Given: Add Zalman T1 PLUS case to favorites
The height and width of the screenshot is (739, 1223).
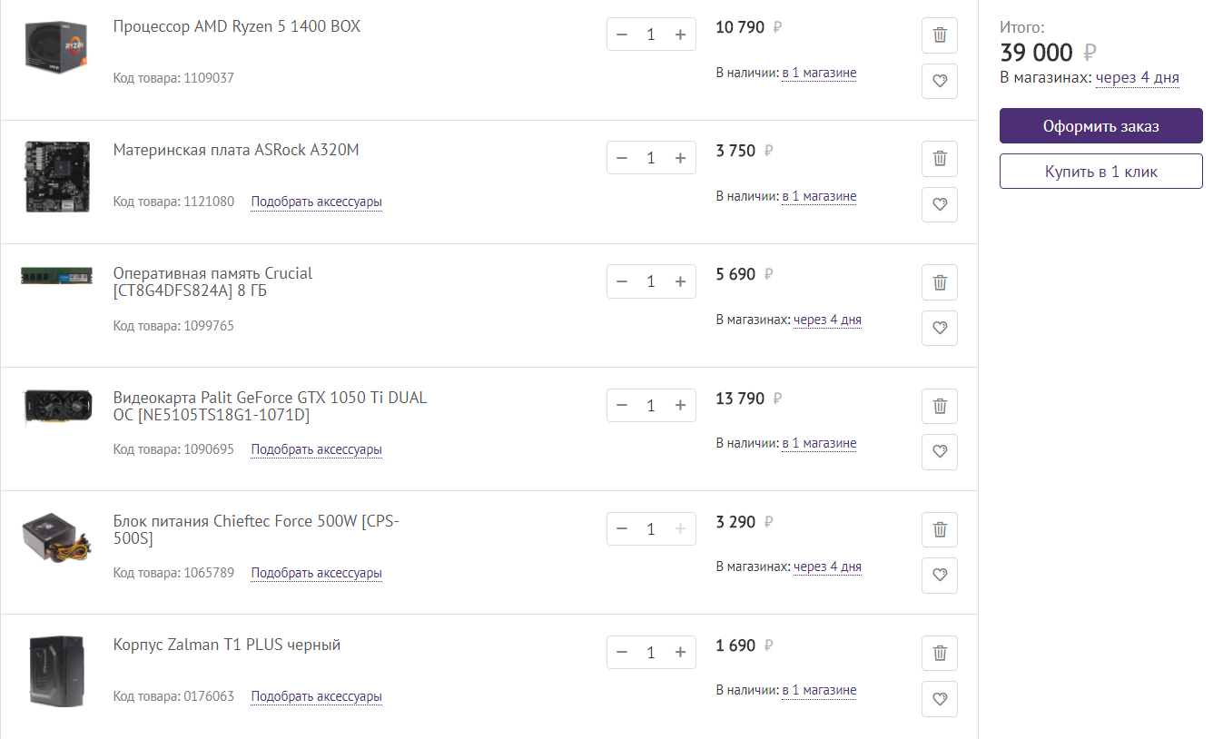Looking at the screenshot, I should (x=940, y=699).
